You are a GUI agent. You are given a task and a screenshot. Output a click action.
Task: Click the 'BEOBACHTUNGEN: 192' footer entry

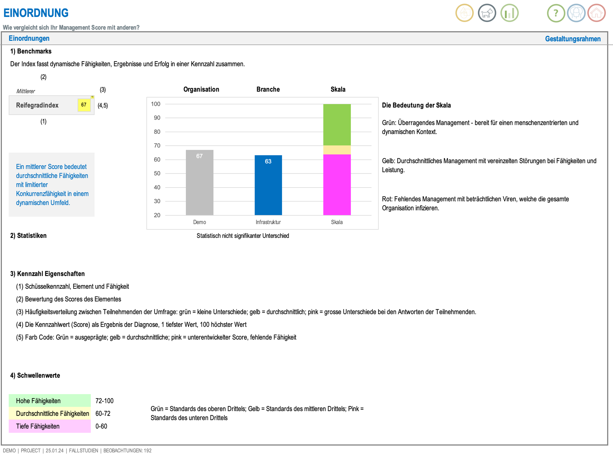pos(127,451)
